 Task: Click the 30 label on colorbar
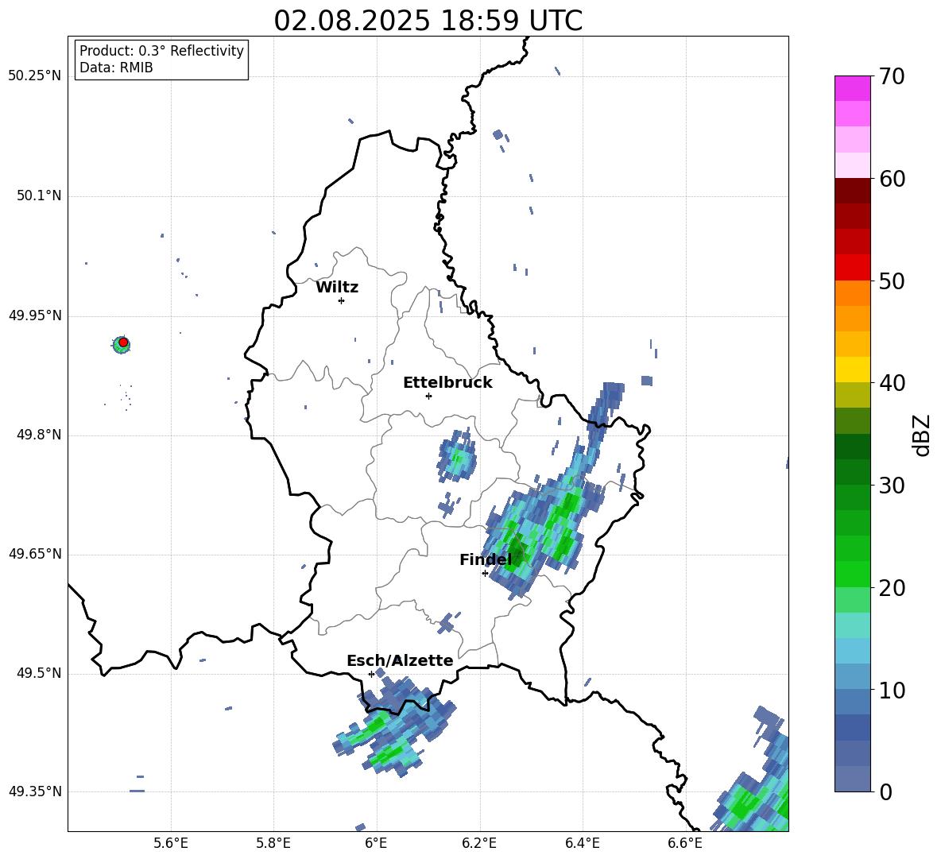click(x=892, y=486)
